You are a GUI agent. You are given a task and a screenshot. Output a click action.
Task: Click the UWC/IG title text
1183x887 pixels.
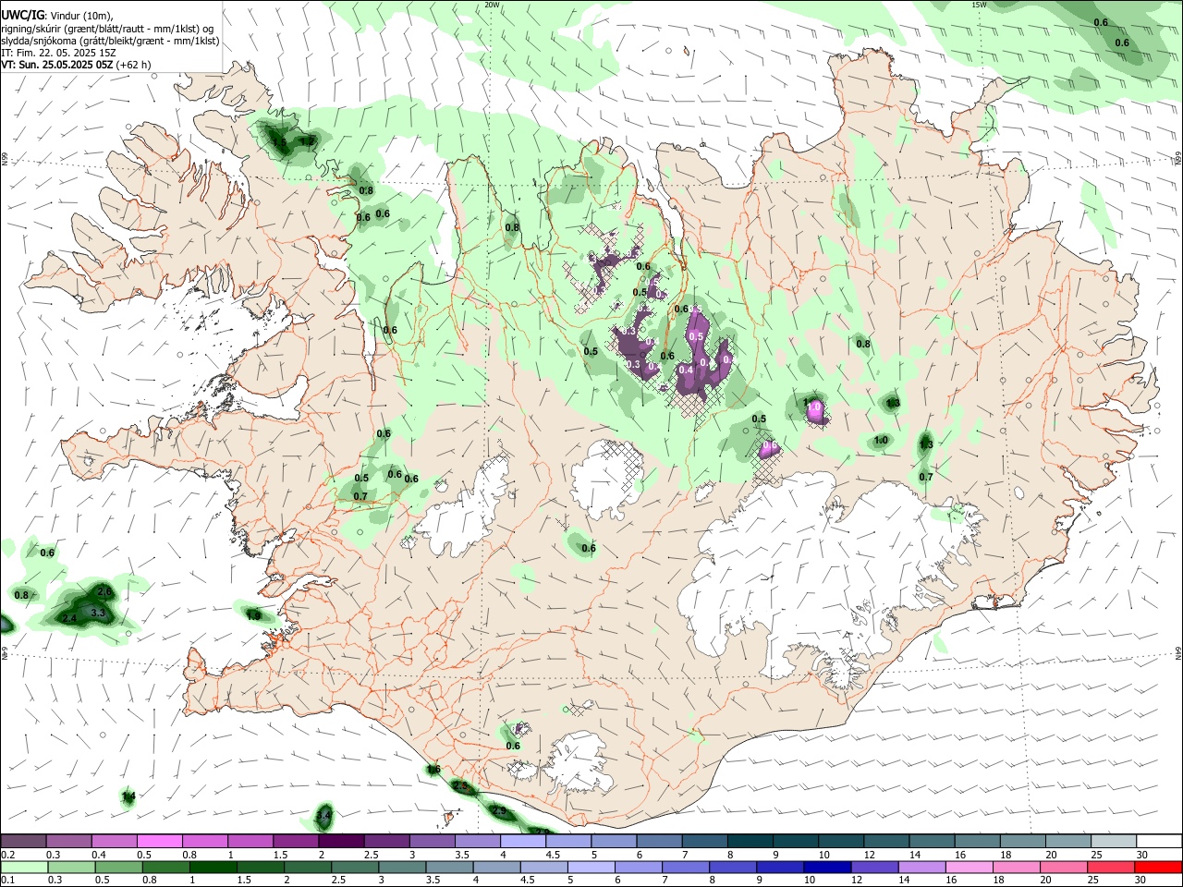(22, 16)
